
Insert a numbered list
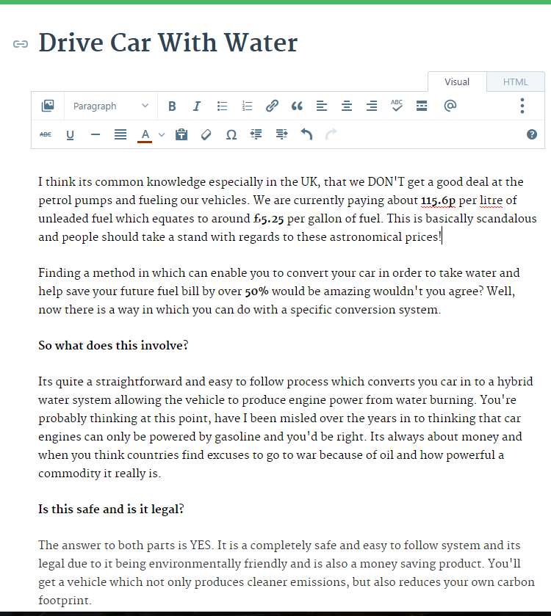point(247,106)
